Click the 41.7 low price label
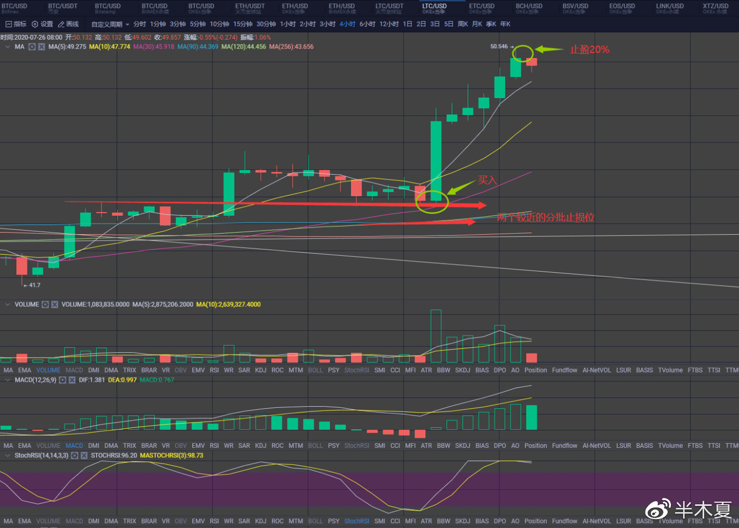 coord(34,285)
